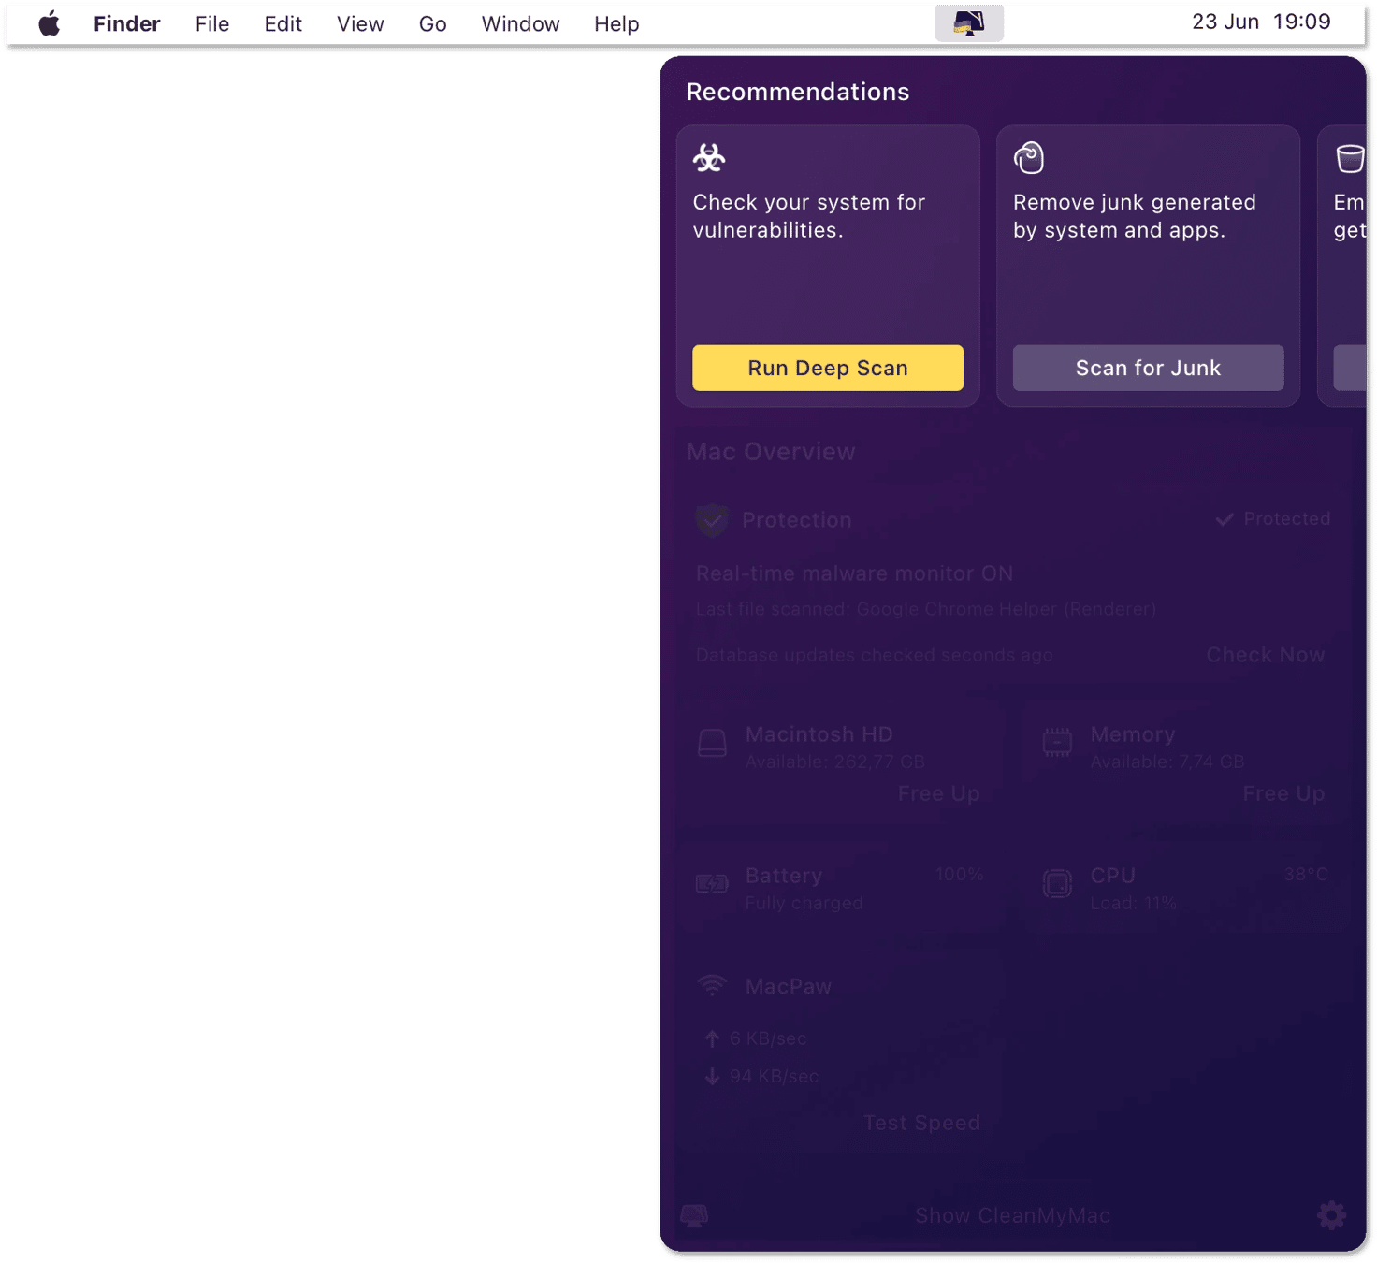Viewport: 1377px width, 1263px height.
Task: Click the download speed arrow icon
Action: coord(712,1076)
